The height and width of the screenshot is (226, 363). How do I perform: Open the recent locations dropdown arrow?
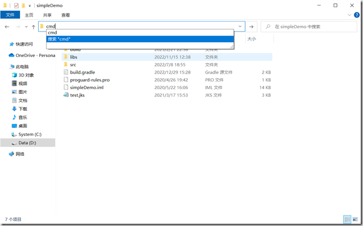25,27
